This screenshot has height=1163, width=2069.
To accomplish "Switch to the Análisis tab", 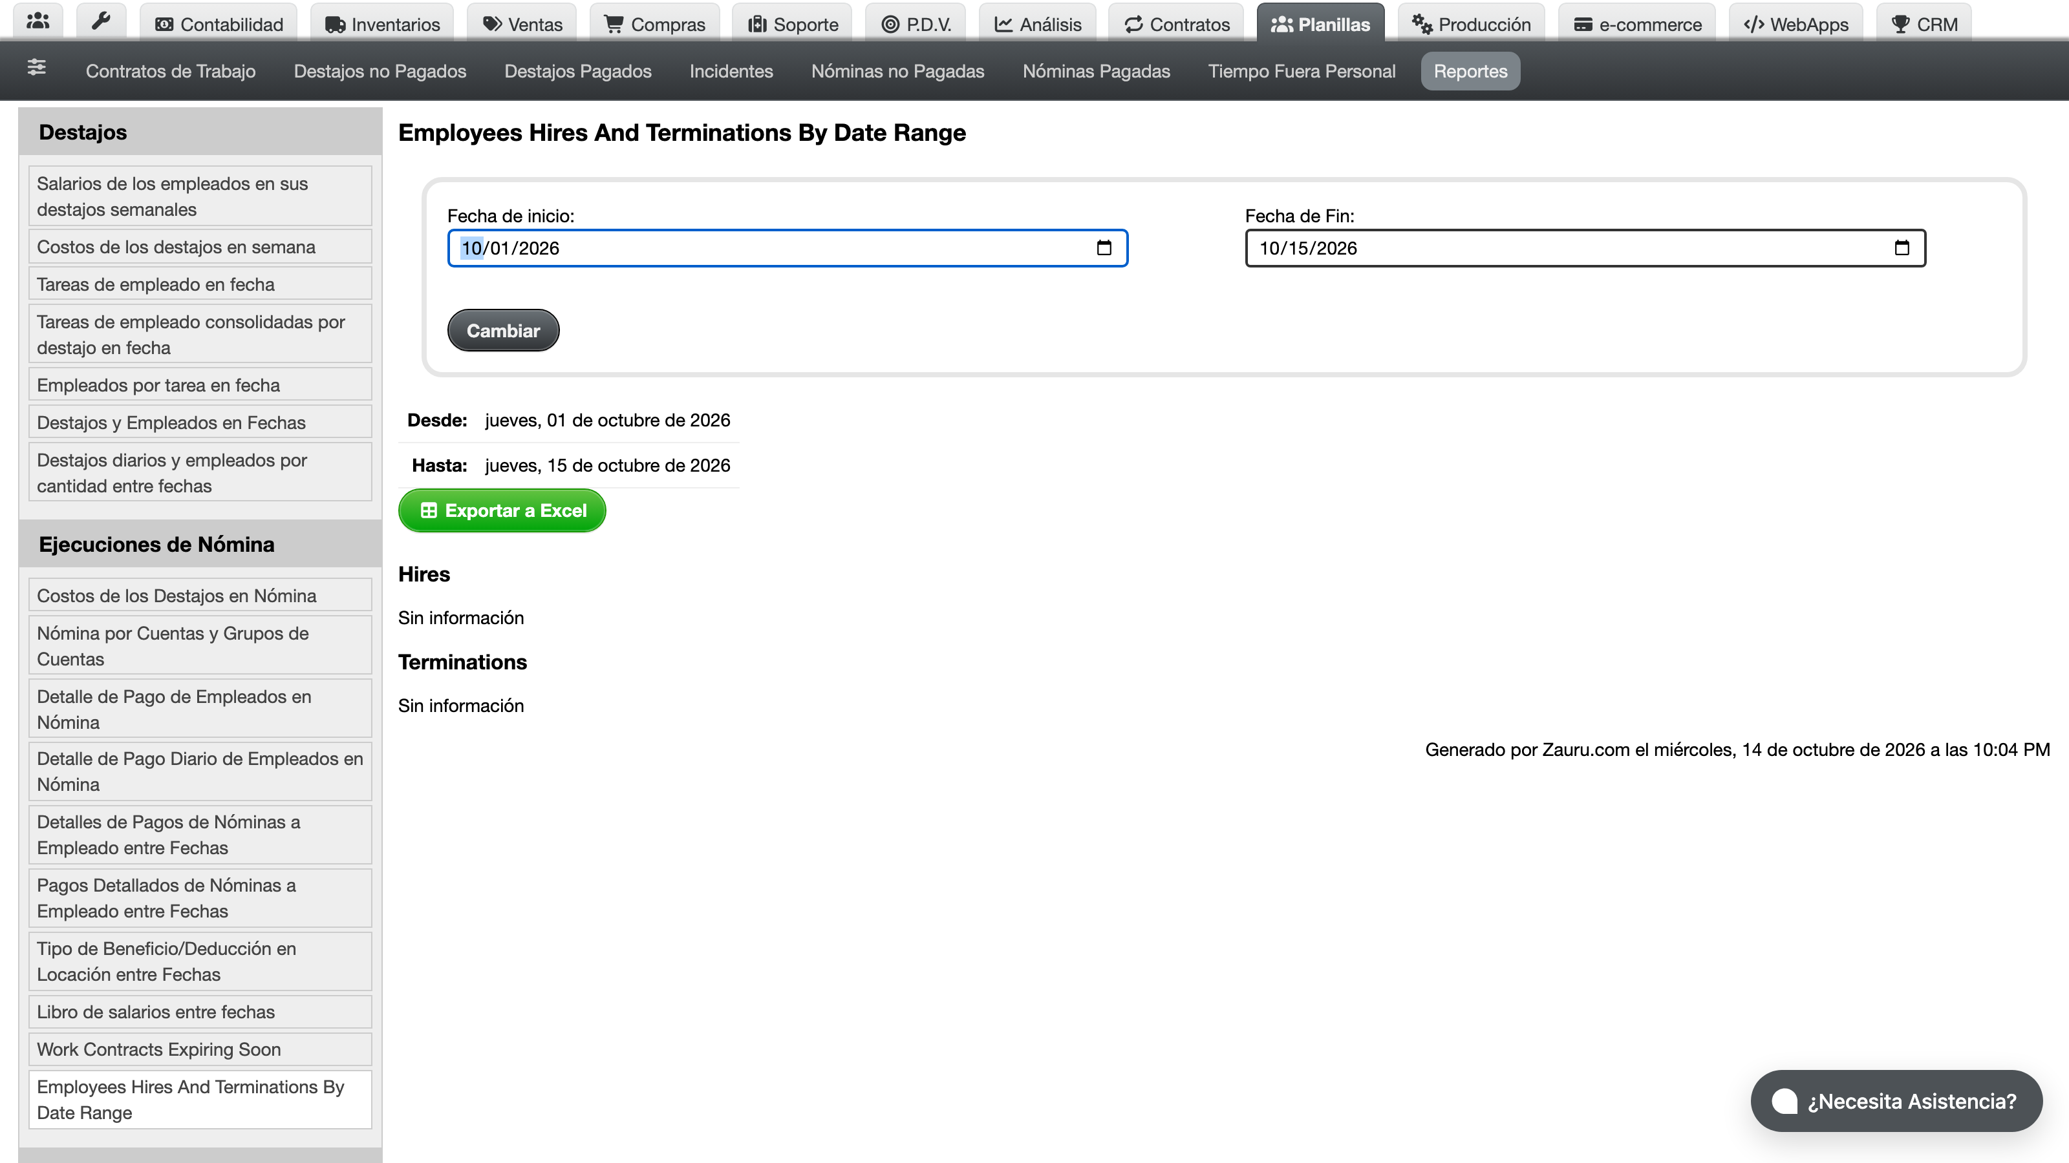I will (x=1038, y=23).
